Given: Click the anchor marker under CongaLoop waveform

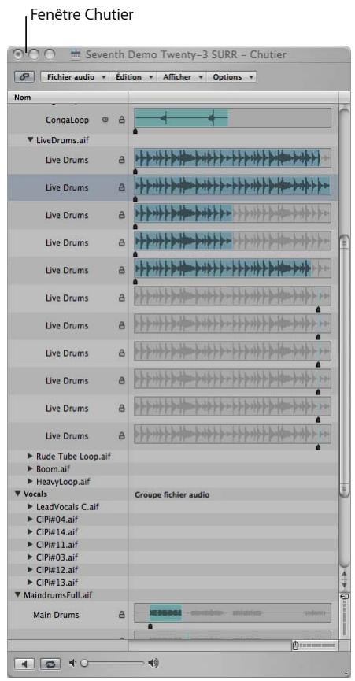Looking at the screenshot, I should click(x=135, y=131).
